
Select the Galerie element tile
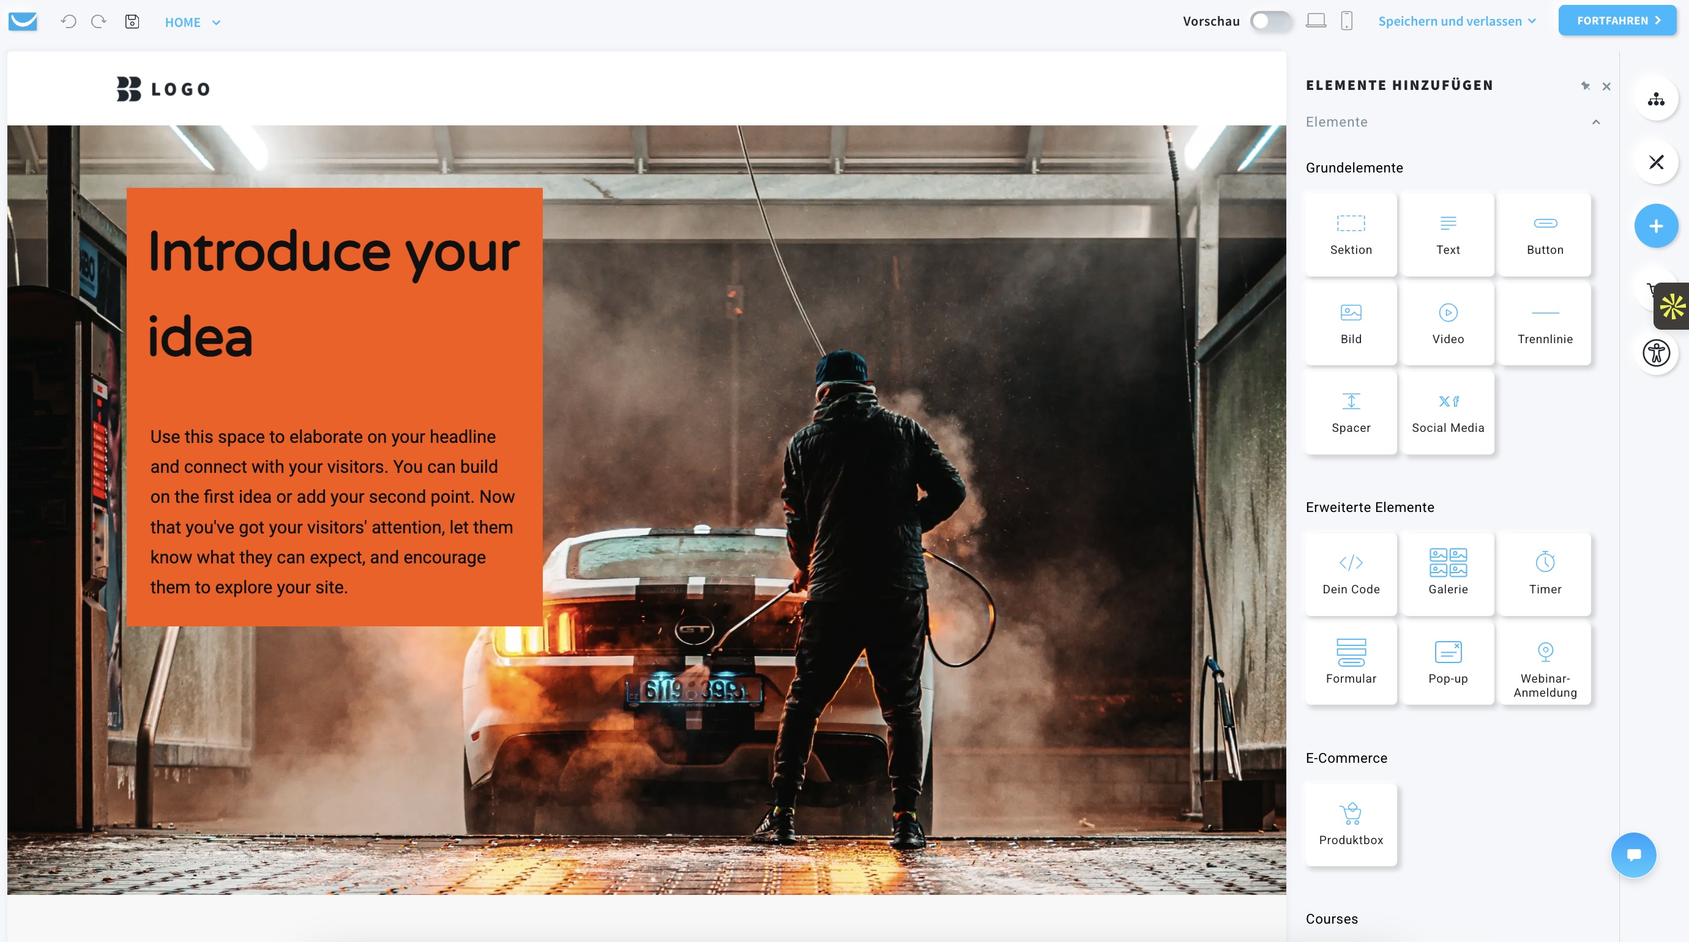pos(1448,574)
